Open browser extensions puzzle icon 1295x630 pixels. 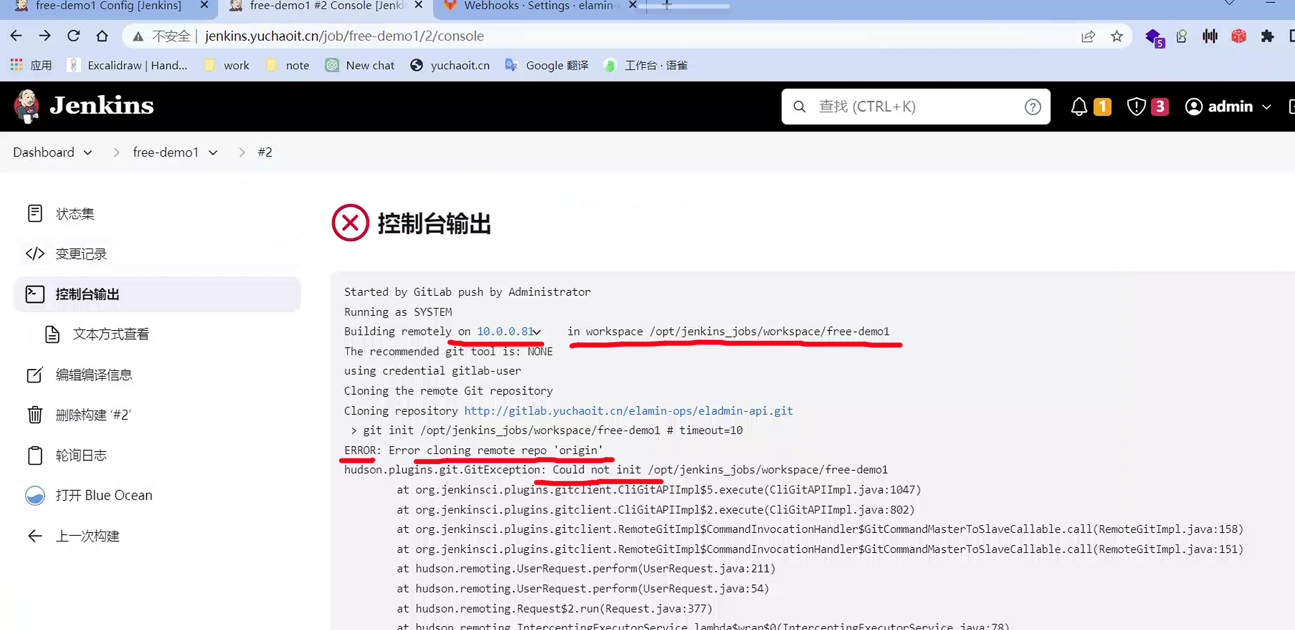tap(1267, 36)
